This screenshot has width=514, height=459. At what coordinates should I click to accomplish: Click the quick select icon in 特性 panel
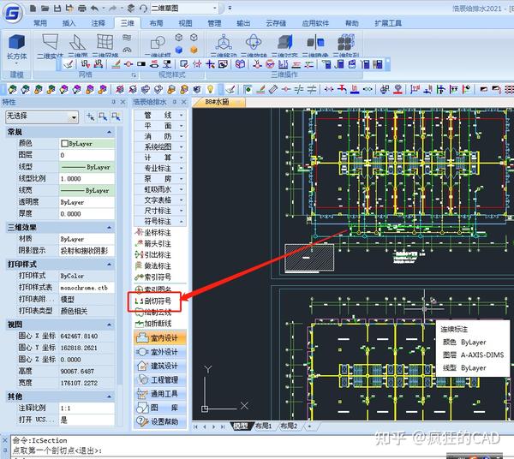click(116, 116)
